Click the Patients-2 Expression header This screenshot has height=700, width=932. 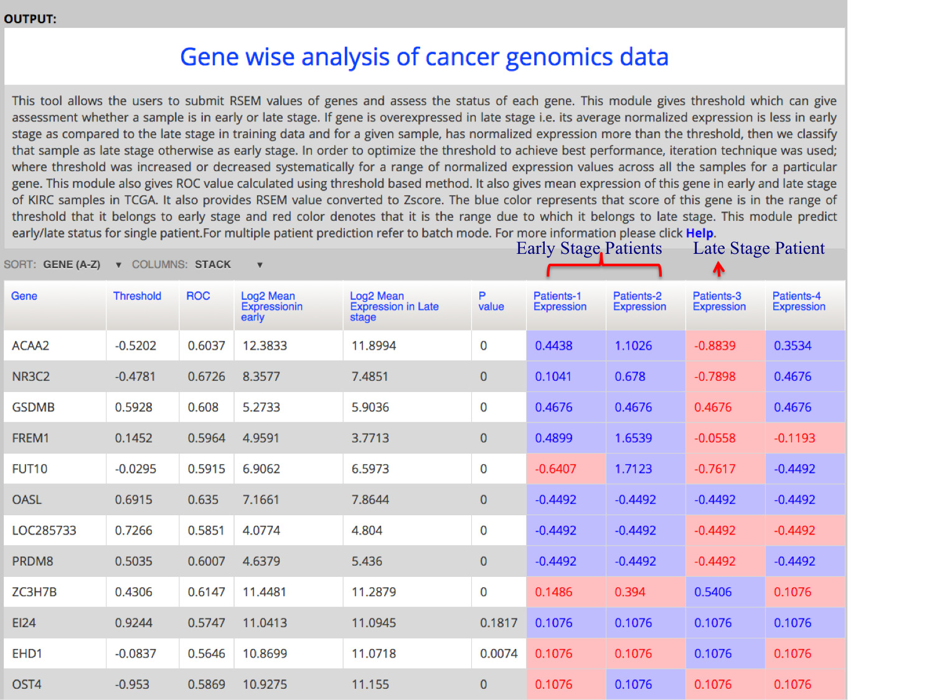[639, 301]
